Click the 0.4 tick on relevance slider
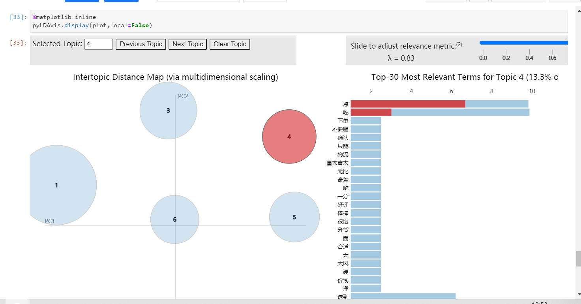581x304 pixels. coord(529,58)
